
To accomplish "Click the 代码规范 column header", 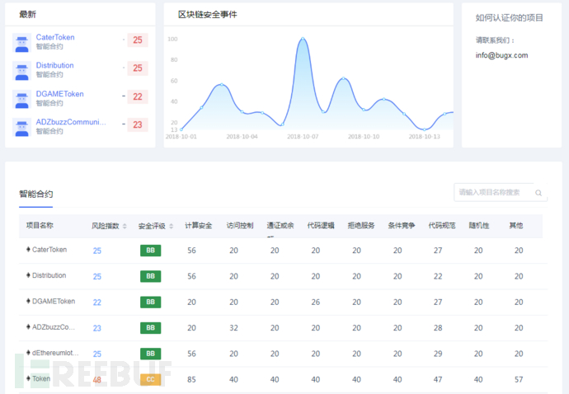I will 442,226.
